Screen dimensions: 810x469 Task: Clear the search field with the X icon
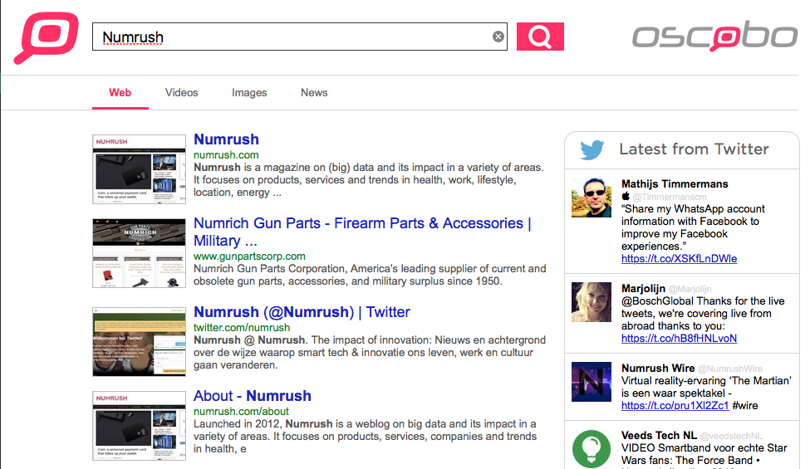pos(498,37)
